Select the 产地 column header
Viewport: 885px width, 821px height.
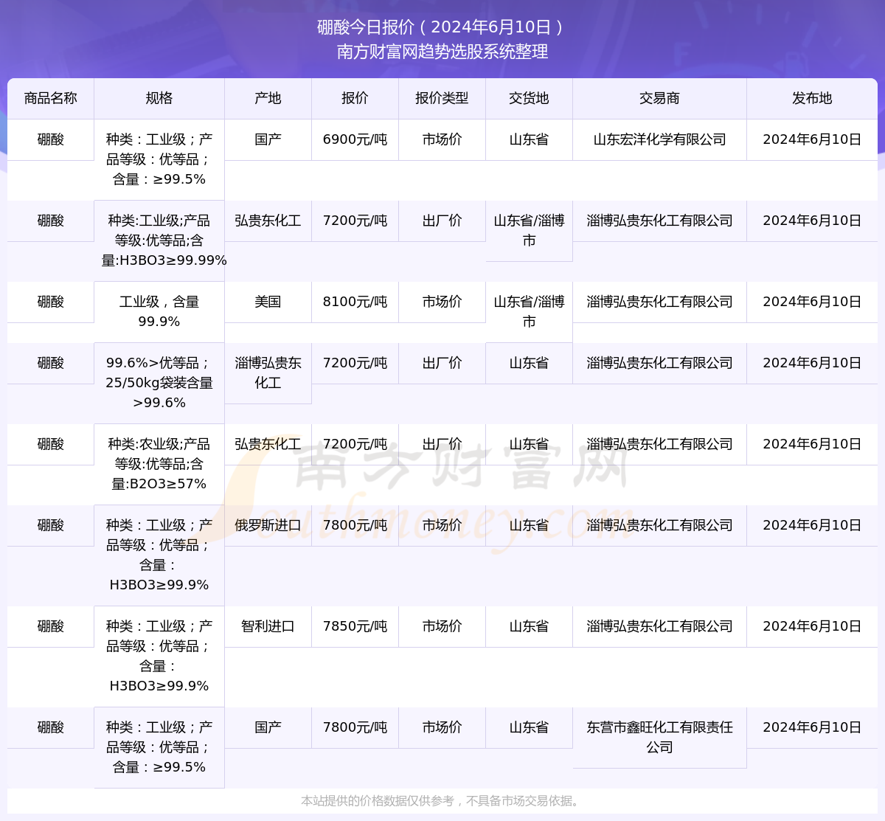[x=268, y=98]
